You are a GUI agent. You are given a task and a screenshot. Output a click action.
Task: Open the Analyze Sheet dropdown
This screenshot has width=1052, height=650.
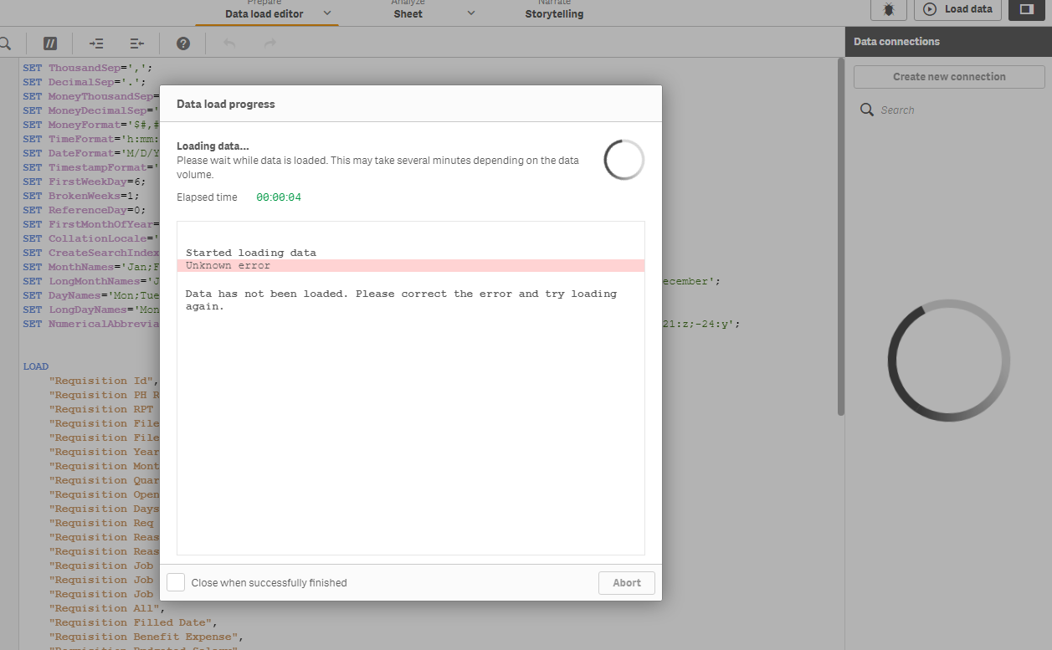tap(470, 13)
